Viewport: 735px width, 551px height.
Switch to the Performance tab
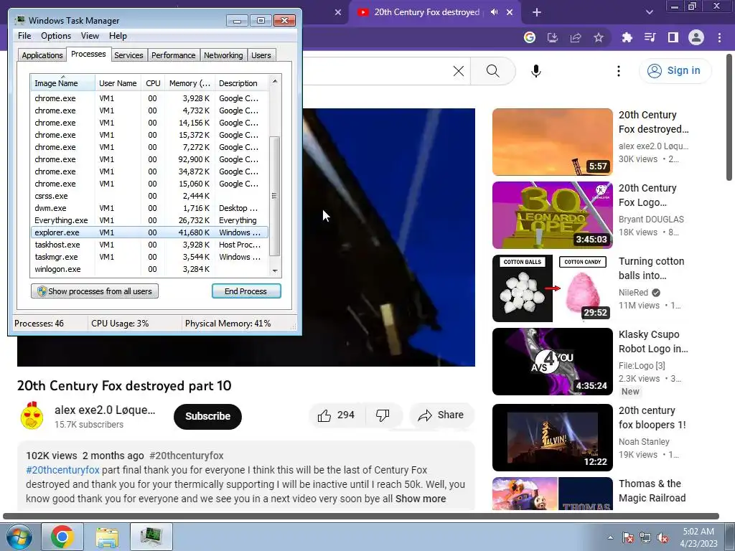point(174,55)
